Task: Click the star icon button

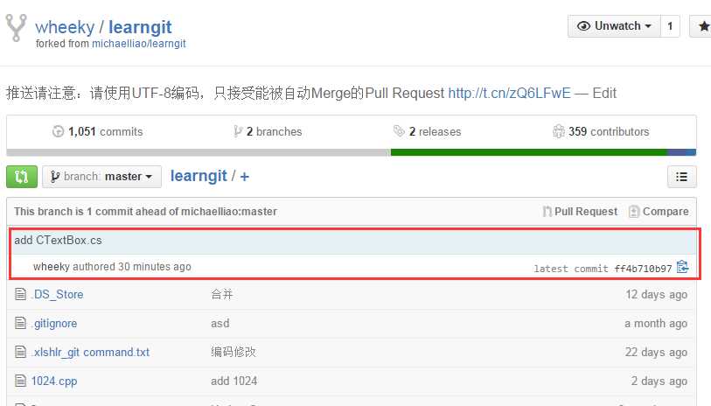Action: 701,26
